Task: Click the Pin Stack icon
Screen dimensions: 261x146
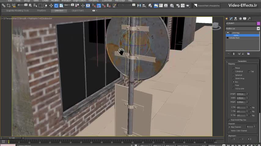Action: pyautogui.click(x=228, y=54)
